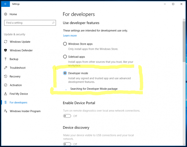Screen dimensions: 187x147
Task: Click the 'Sideload apps' label text
Action: (x=77, y=57)
